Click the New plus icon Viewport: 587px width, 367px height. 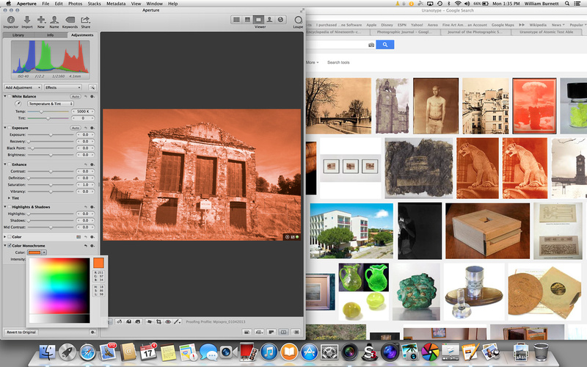point(41,20)
